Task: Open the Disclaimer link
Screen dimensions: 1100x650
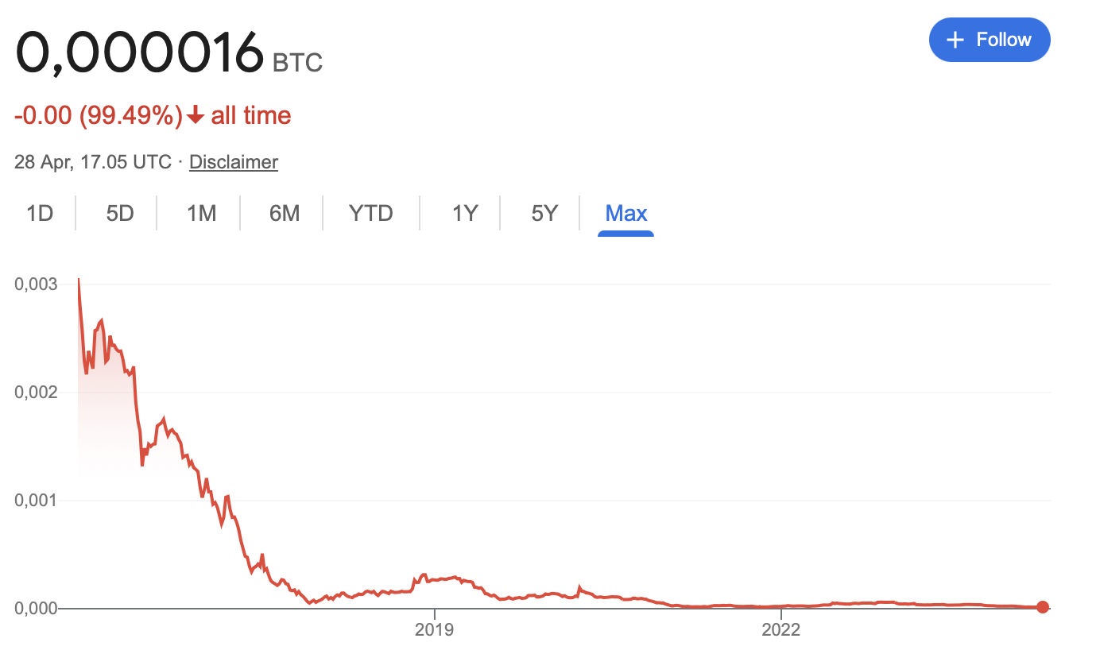Action: click(233, 162)
